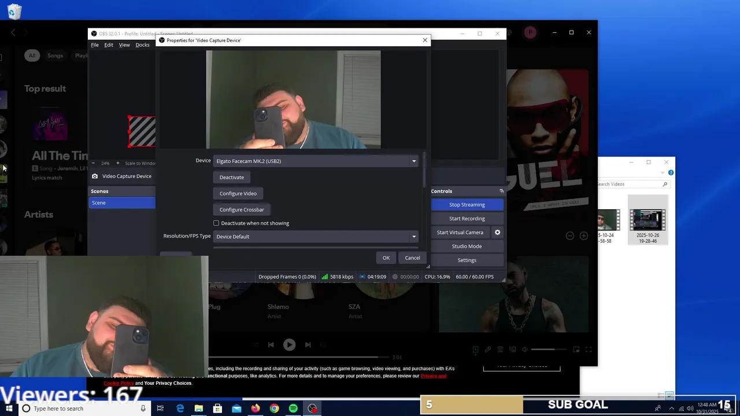This screenshot has width=740, height=416.
Task: Open the Scale to Window dropdown in OBS
Action: [x=140, y=164]
